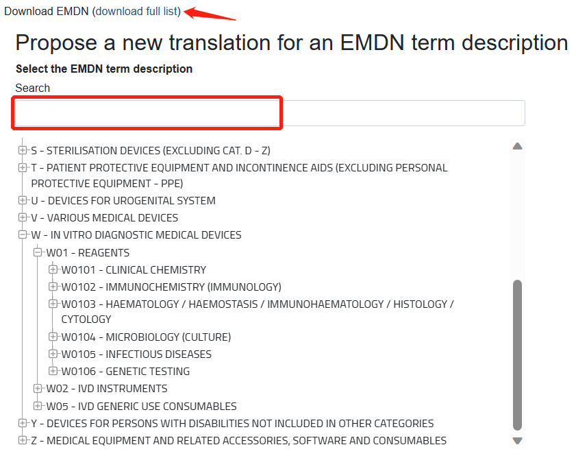The width and height of the screenshot is (576, 458).
Task: Expand U – DEVICES FOR UROGENITAL SYSTEM
Action: click(23, 200)
